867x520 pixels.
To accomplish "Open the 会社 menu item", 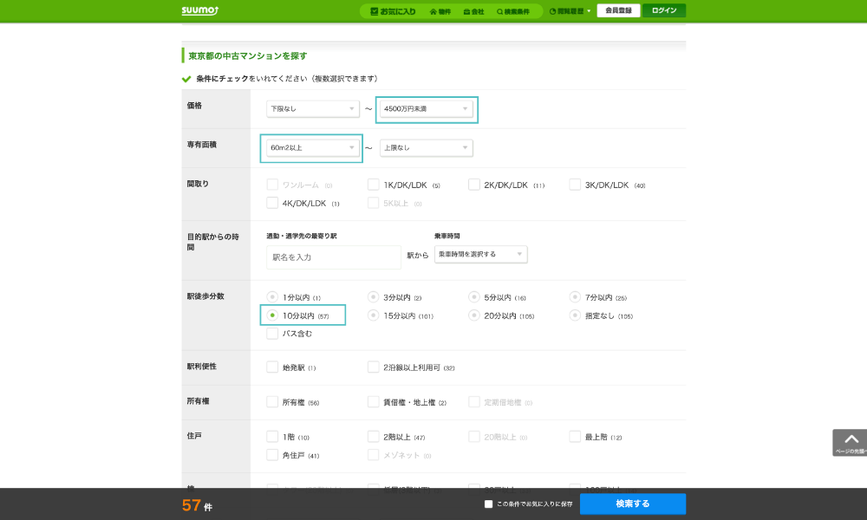I will pyautogui.click(x=474, y=11).
